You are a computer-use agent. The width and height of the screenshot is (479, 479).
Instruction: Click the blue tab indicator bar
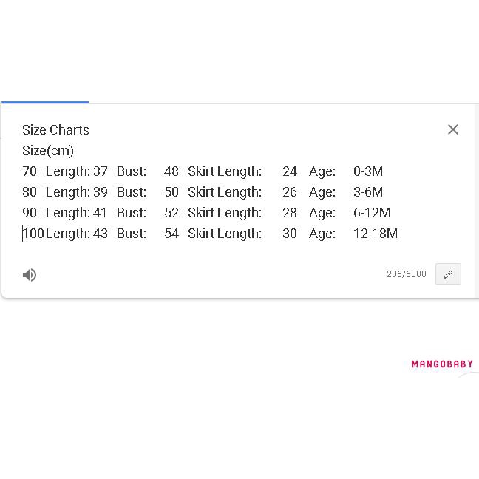pos(44,102)
